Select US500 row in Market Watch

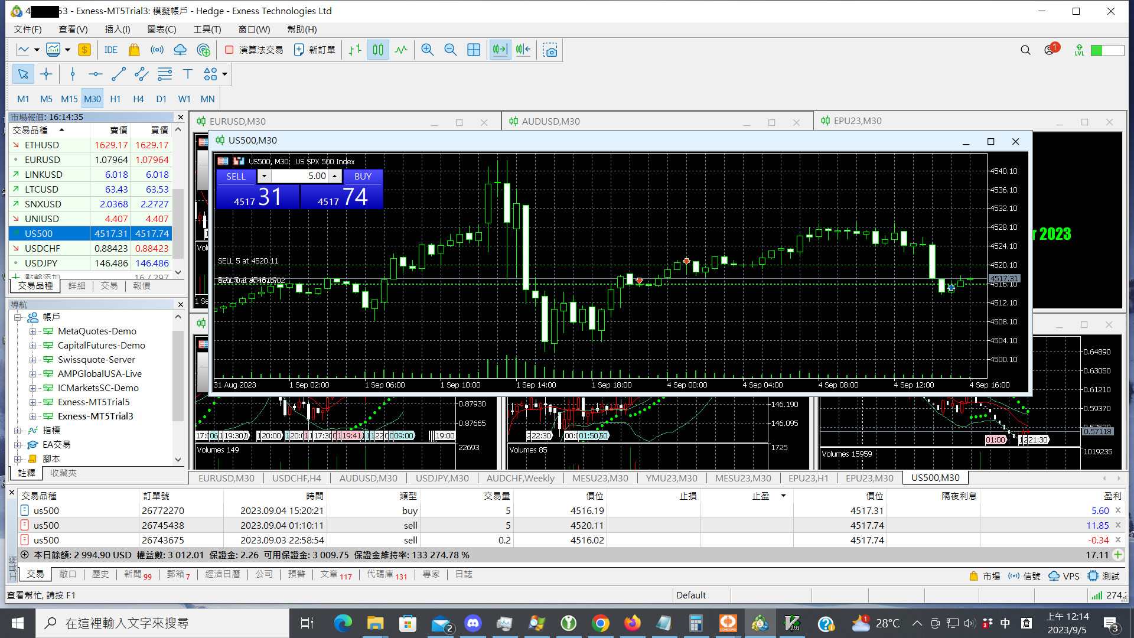tap(90, 233)
